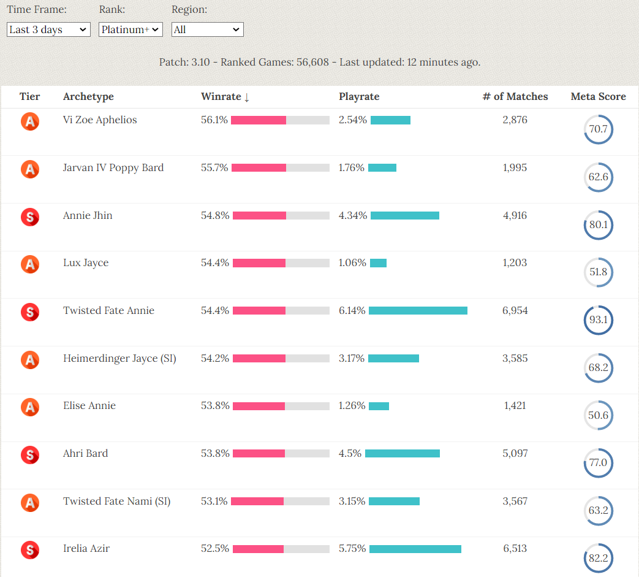Screen dimensions: 639x577
Task: Click the 5,097 matches value
Action: (x=515, y=453)
